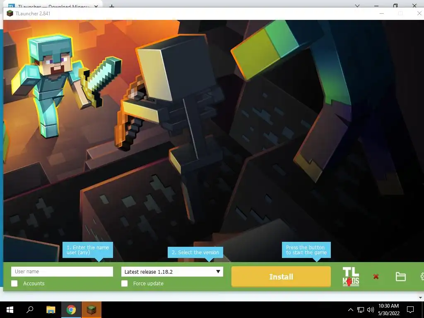The height and width of the screenshot is (318, 424).
Task: Open the notification center icon
Action: click(x=410, y=310)
